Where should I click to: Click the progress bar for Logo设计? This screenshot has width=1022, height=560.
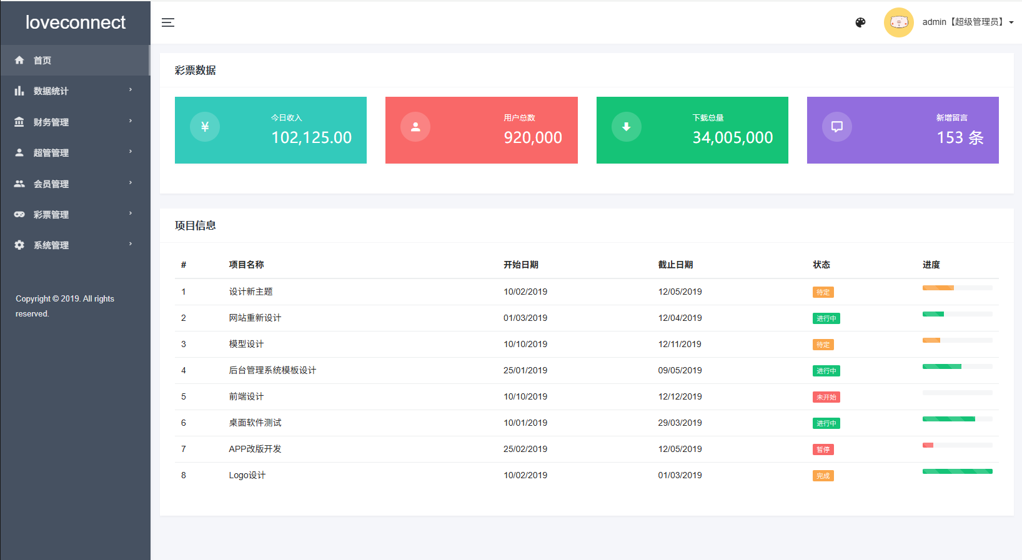957,471
